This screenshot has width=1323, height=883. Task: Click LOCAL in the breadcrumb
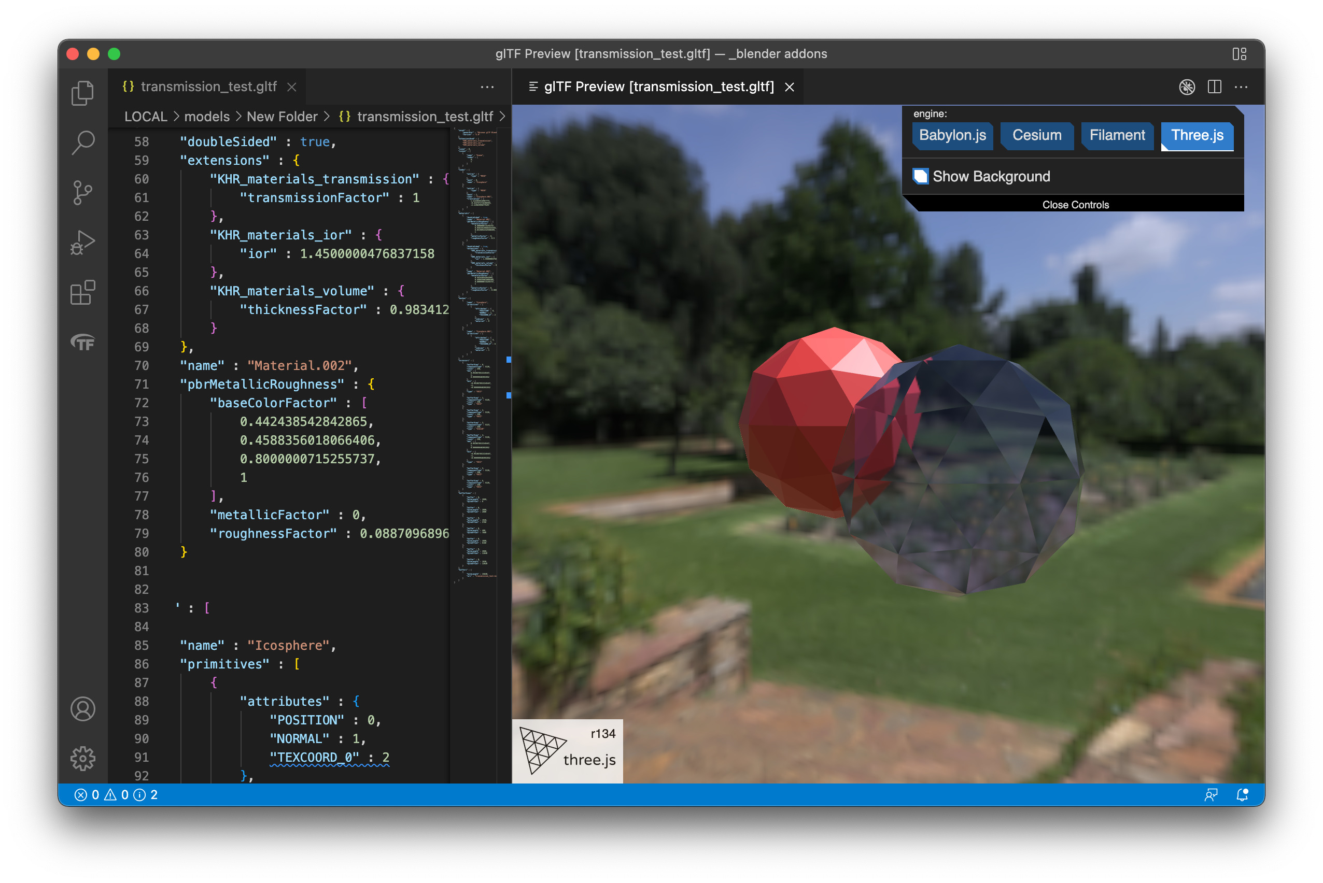tap(146, 117)
